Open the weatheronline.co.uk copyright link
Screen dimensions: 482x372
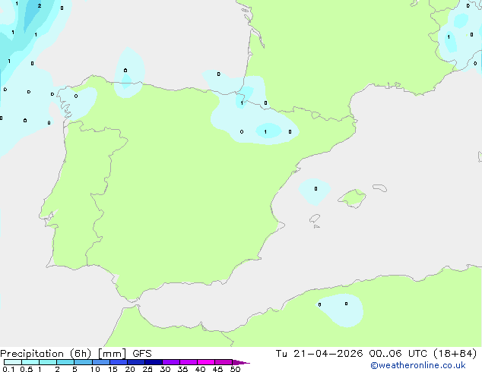(417, 365)
